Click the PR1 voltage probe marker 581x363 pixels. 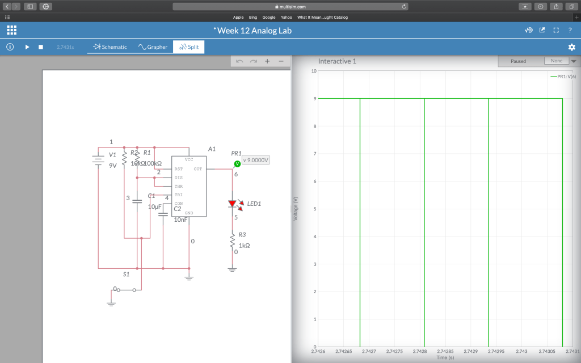coord(237,164)
